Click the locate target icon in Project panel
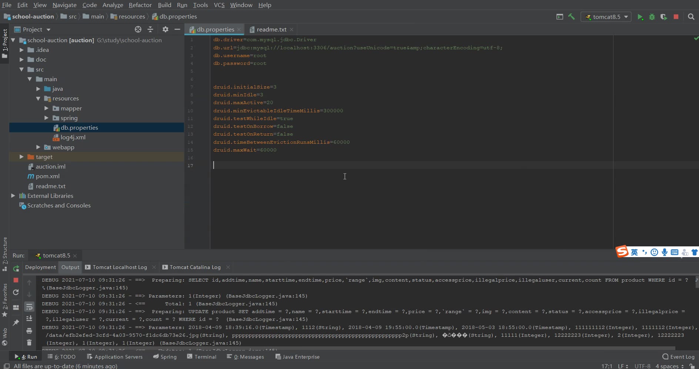The image size is (699, 369). click(x=138, y=29)
